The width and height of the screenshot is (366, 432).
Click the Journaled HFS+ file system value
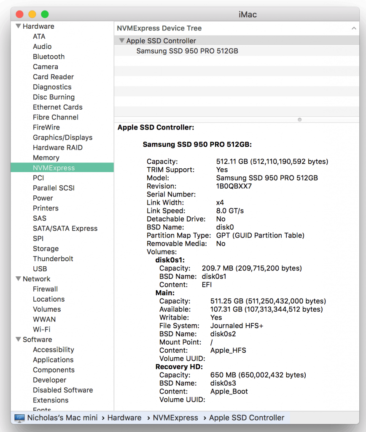[237, 326]
